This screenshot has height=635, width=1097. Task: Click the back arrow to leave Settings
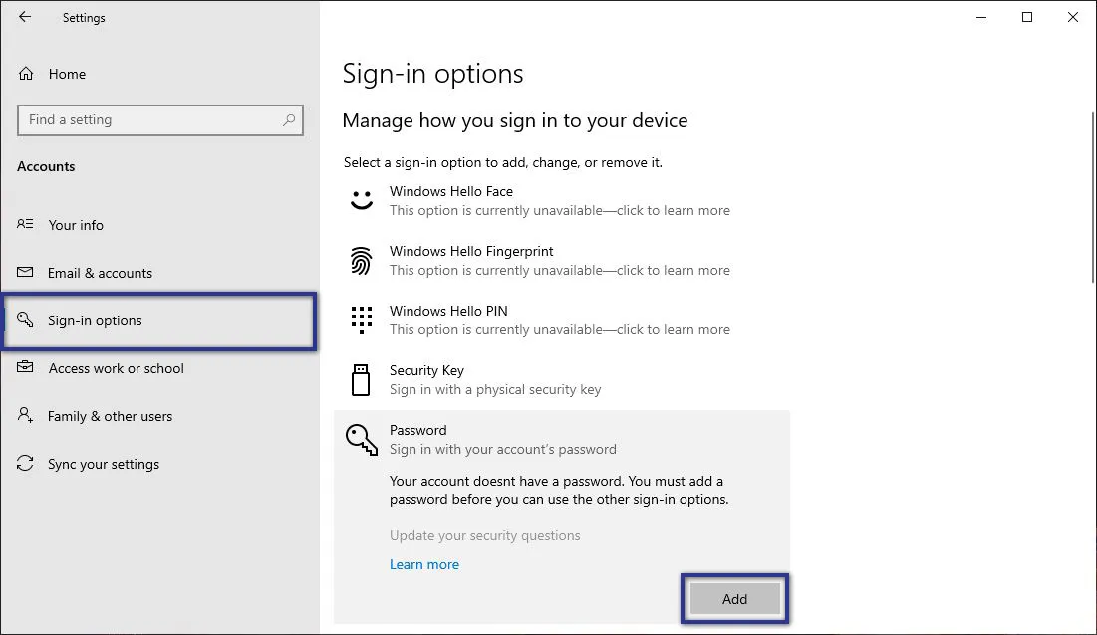click(x=24, y=17)
